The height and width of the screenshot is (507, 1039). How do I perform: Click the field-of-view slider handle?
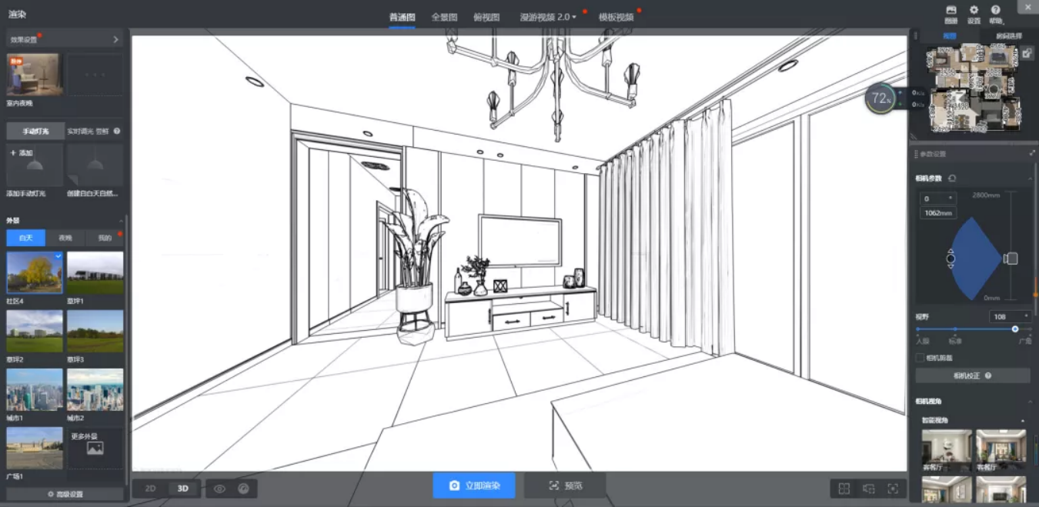(x=1015, y=329)
